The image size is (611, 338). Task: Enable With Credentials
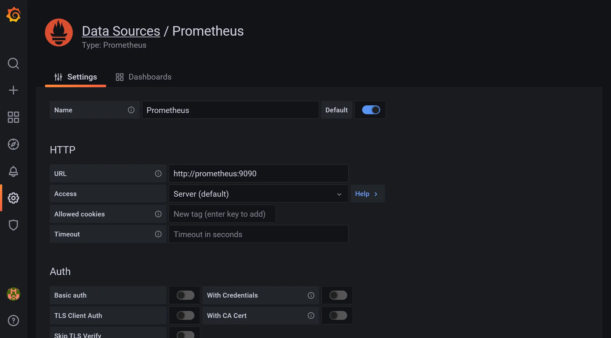pos(338,295)
